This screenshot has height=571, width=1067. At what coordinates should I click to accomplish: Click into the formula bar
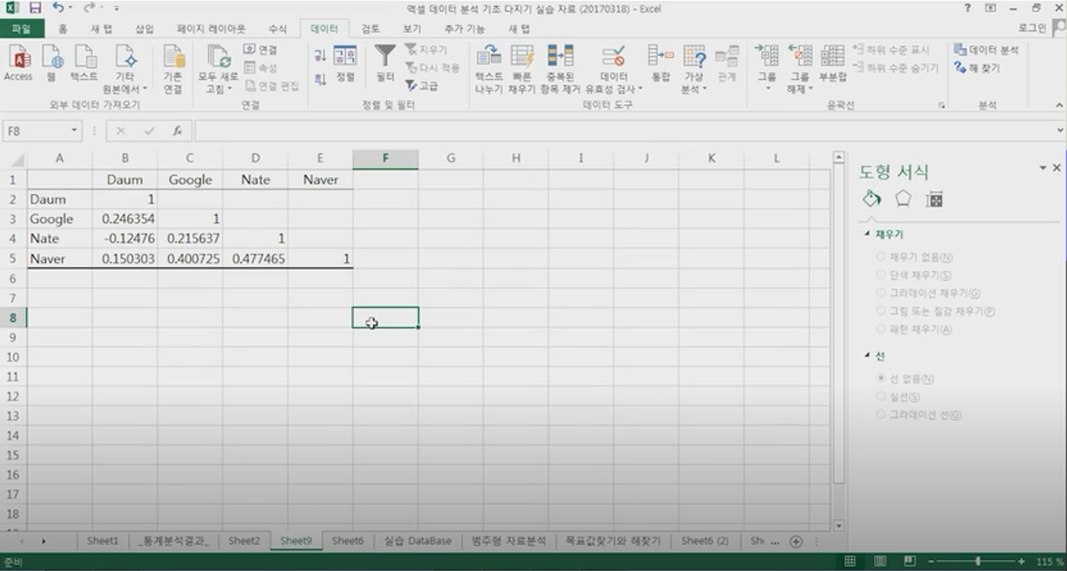pyautogui.click(x=626, y=131)
